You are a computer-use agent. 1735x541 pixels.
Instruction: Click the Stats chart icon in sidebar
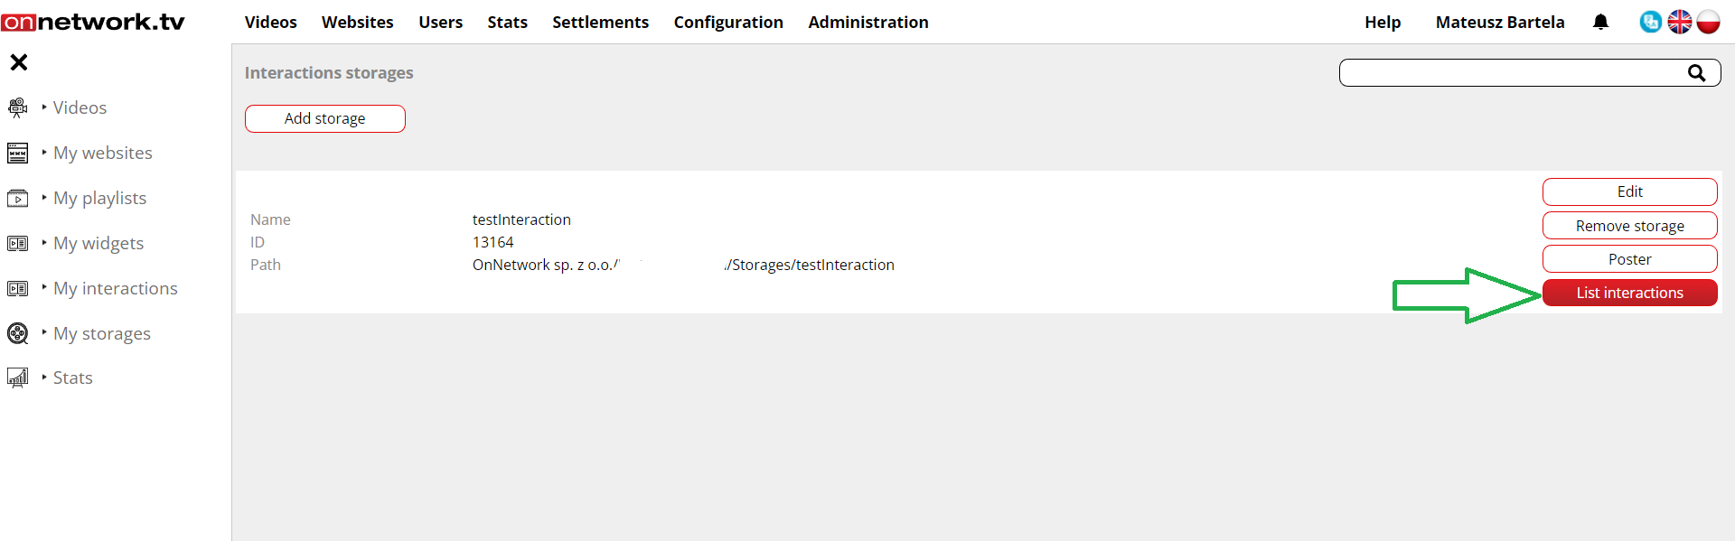coord(17,378)
